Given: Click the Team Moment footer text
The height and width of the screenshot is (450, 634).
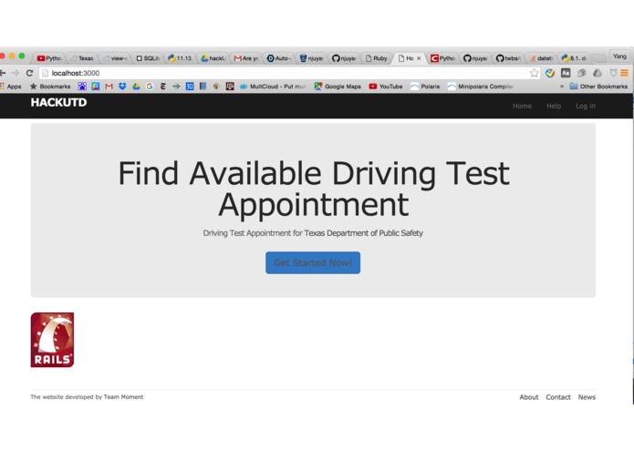Looking at the screenshot, I should coord(123,397).
